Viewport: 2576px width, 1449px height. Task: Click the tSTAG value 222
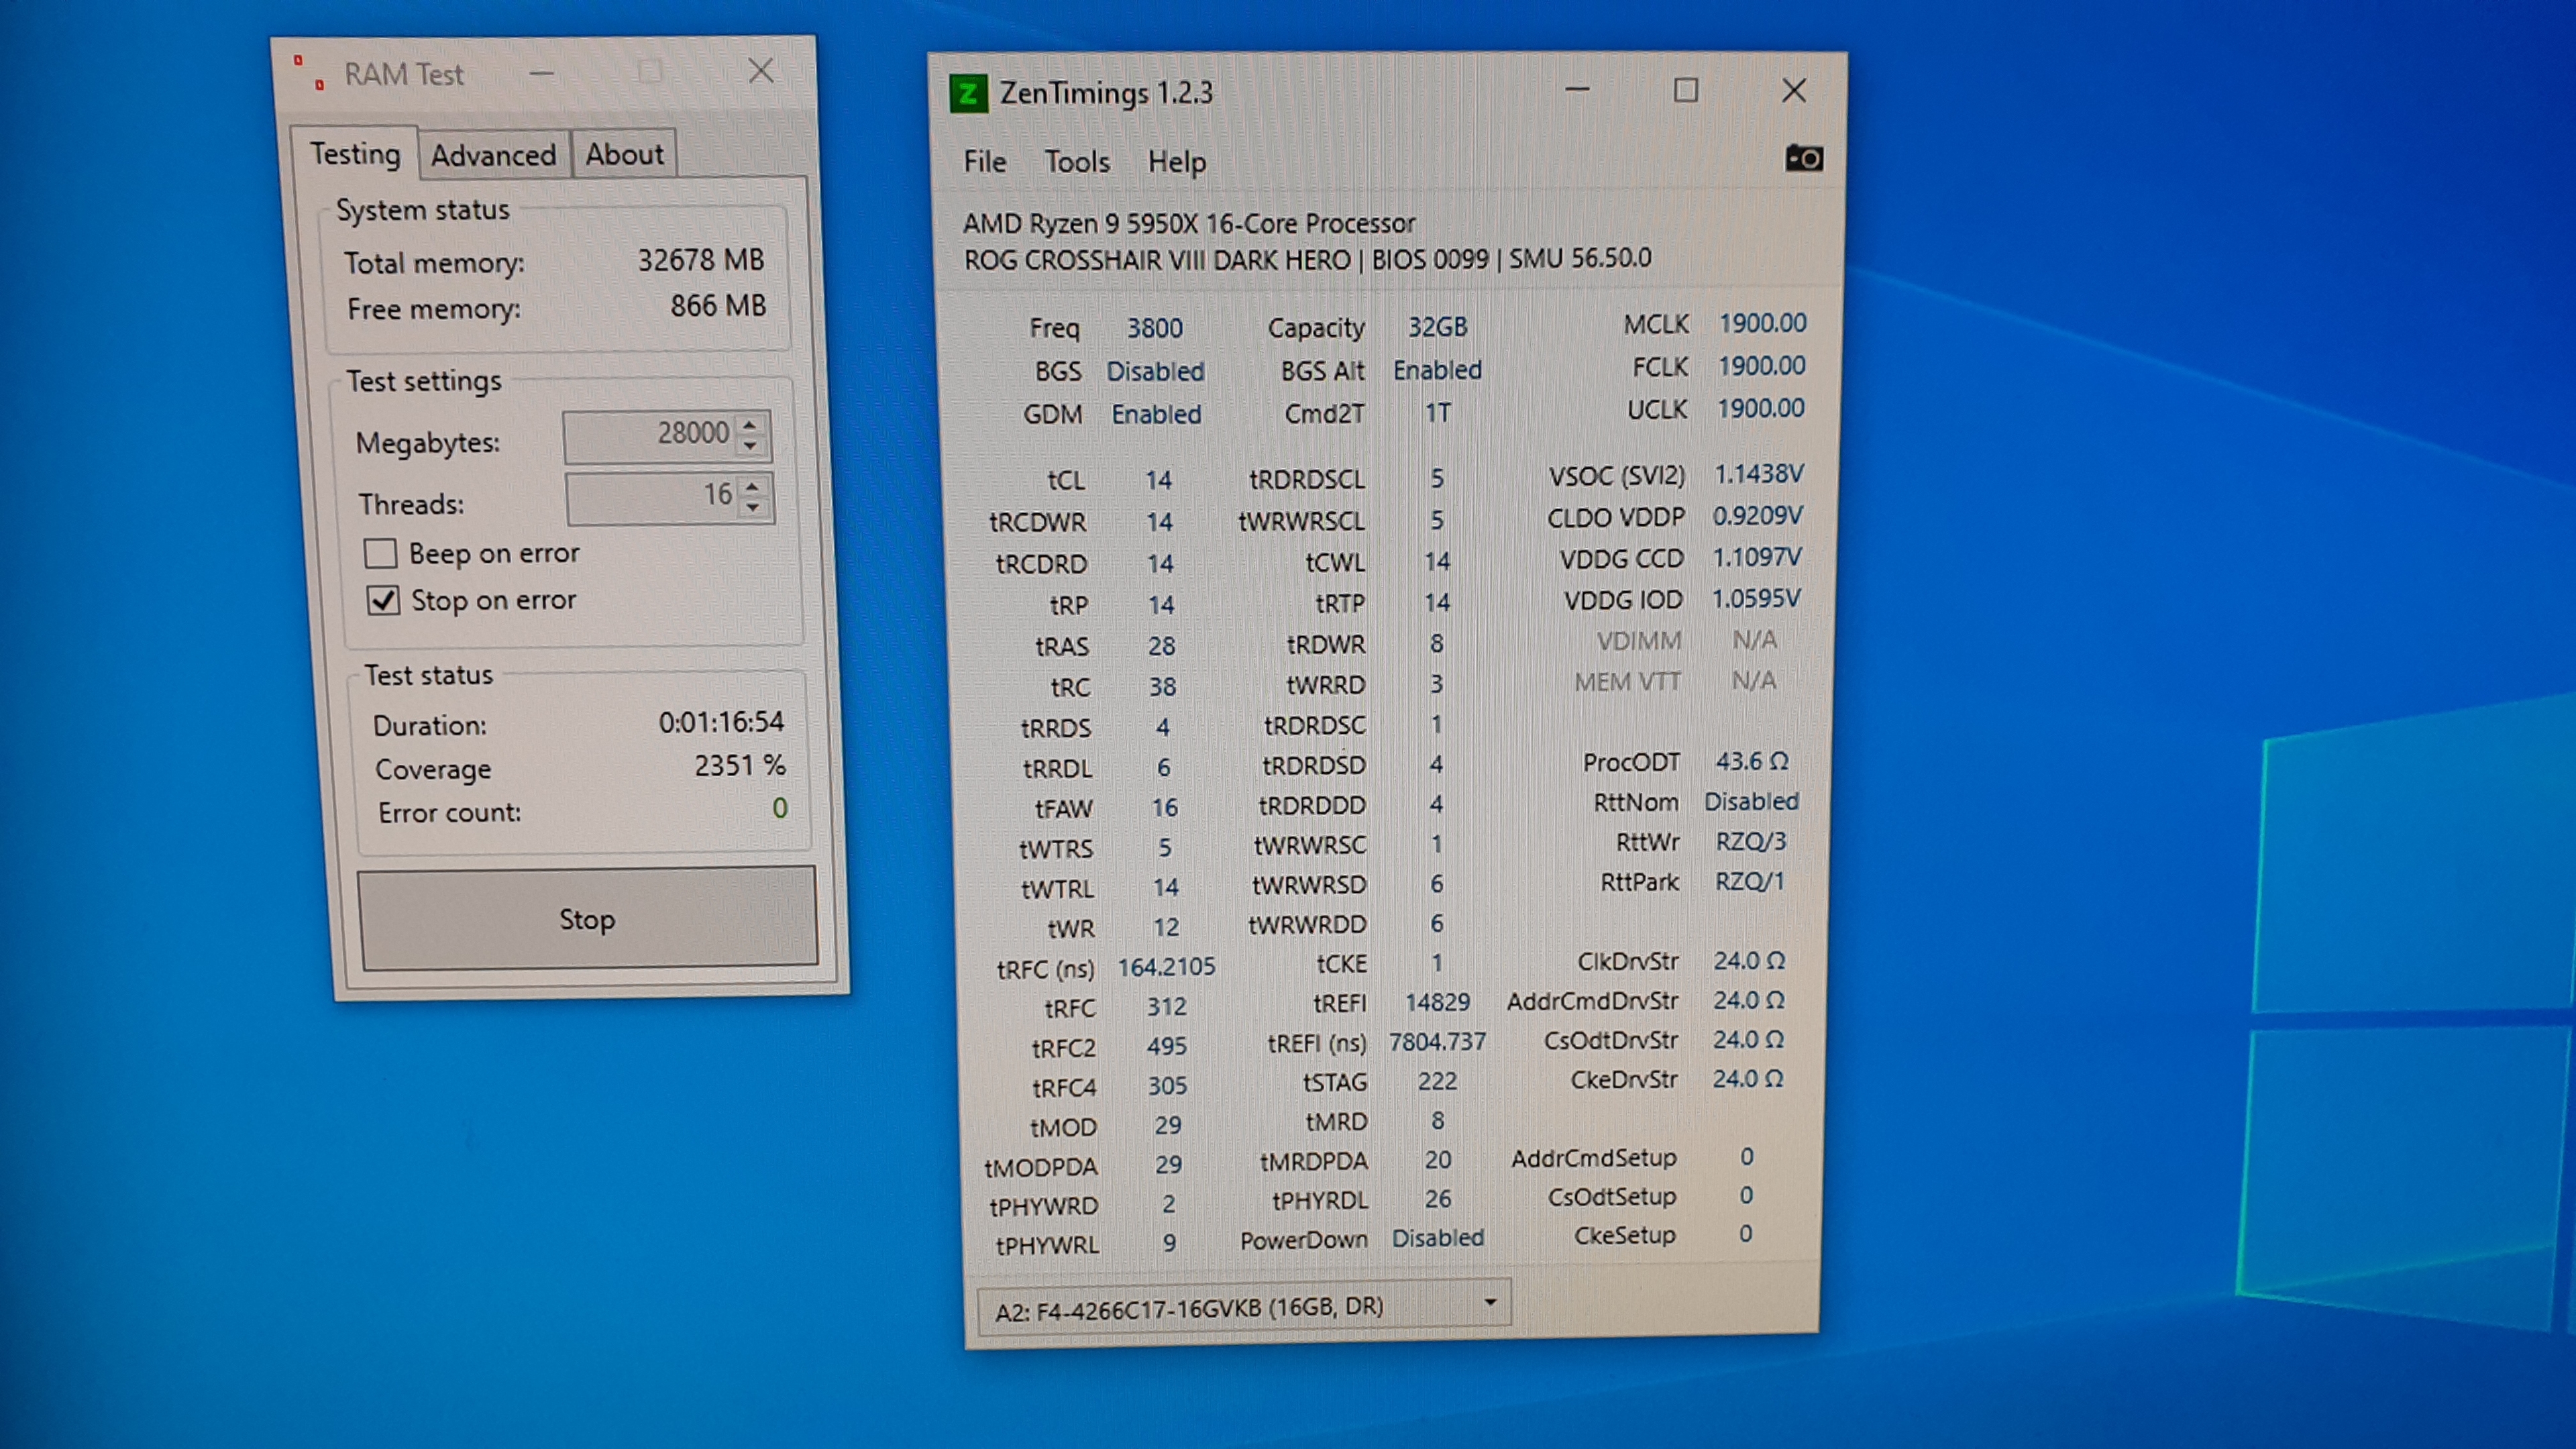tap(1437, 1081)
